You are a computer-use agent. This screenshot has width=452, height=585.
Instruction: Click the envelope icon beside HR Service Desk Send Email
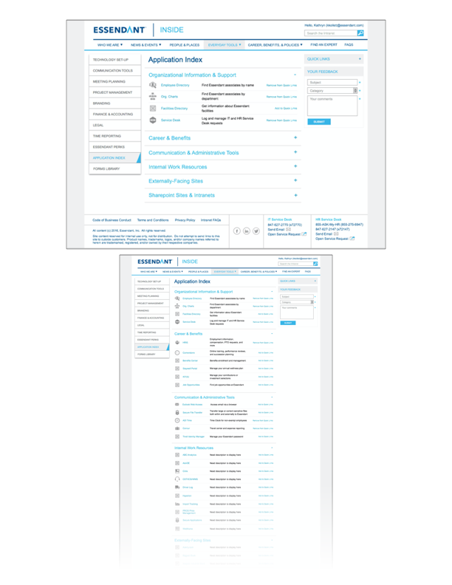[336, 234]
